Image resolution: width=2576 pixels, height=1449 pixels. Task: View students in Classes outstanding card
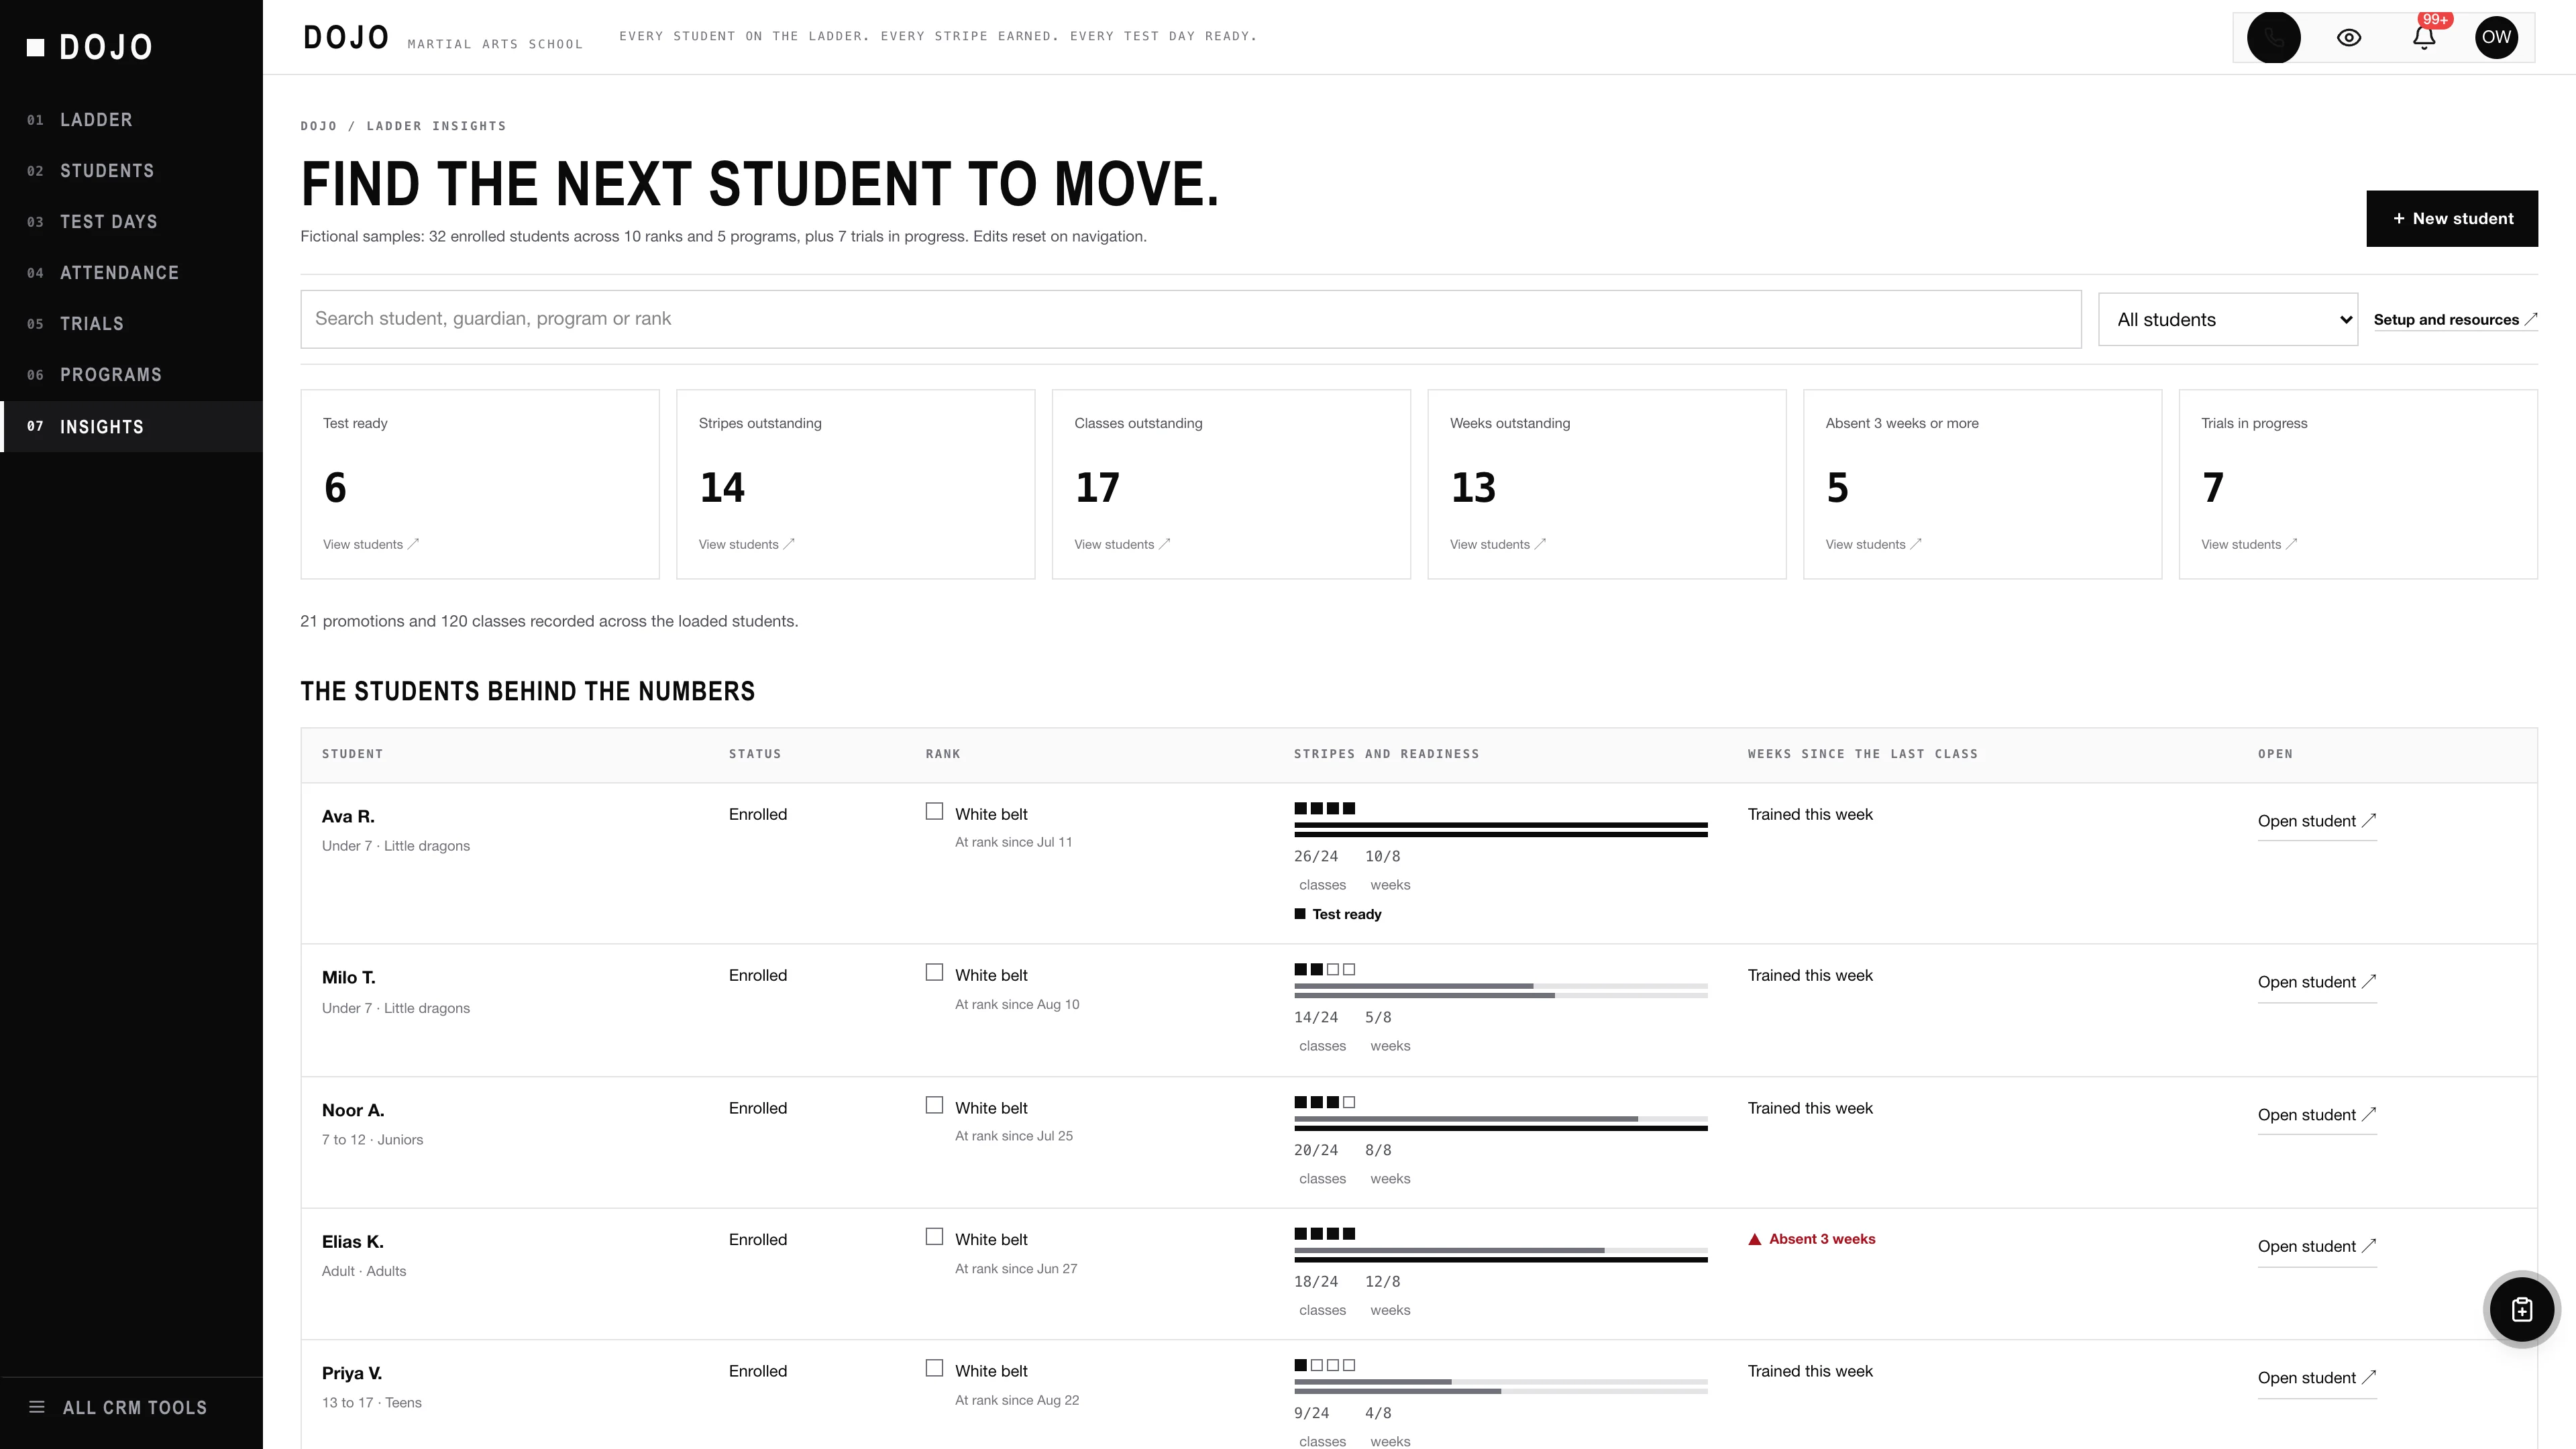[x=1122, y=544]
